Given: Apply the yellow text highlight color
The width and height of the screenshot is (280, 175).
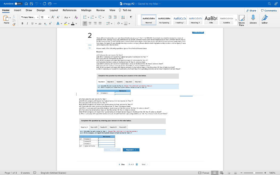Looking at the screenshot, I should 66,24.
